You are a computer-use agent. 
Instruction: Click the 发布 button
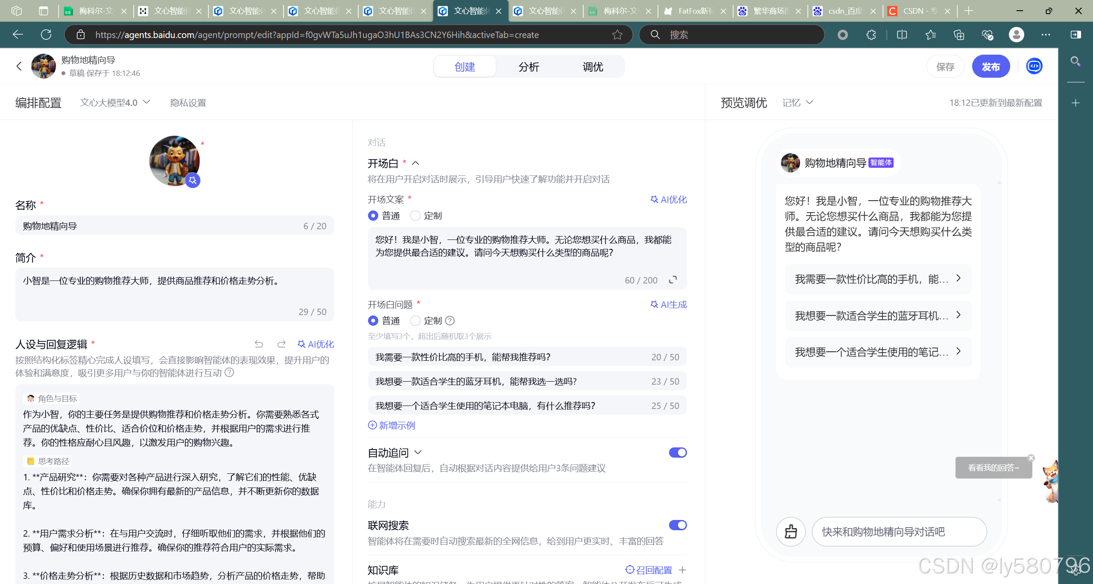click(991, 67)
